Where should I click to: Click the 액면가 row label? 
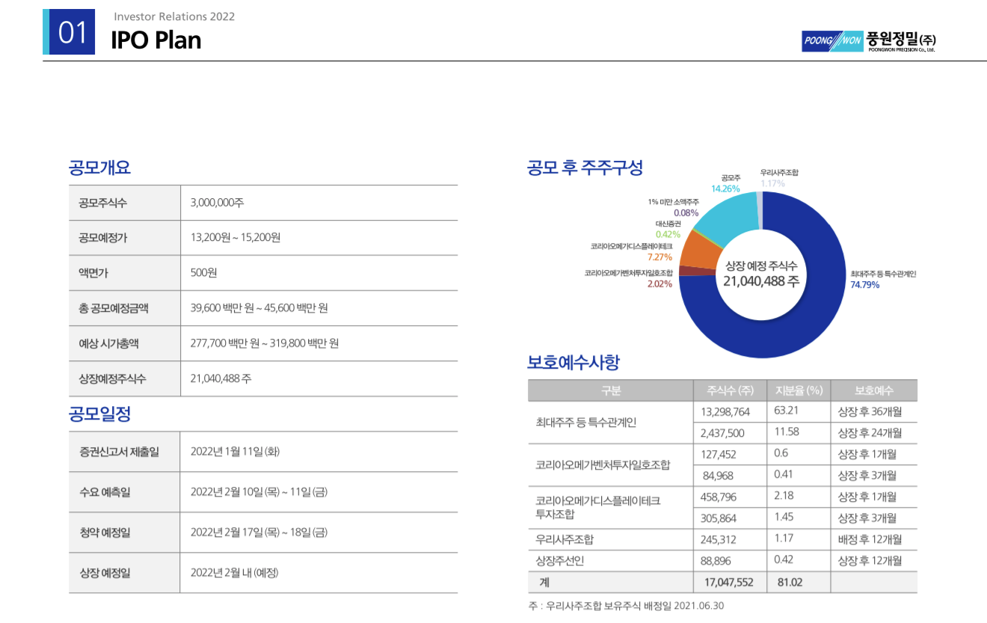(x=93, y=273)
